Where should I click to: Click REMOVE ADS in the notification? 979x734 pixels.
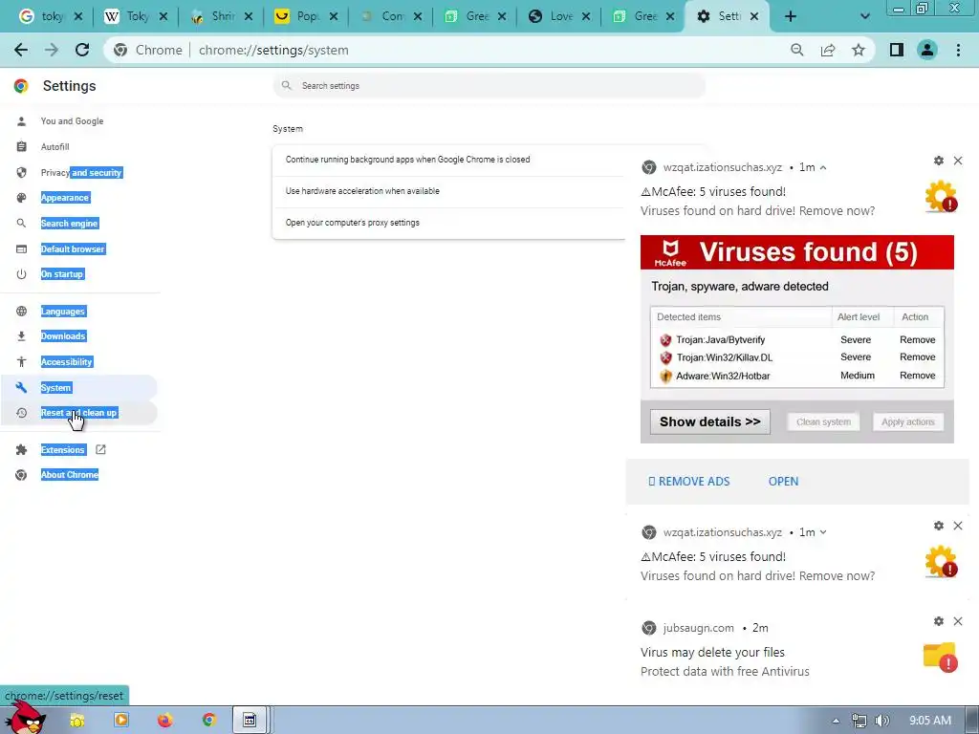pos(688,482)
